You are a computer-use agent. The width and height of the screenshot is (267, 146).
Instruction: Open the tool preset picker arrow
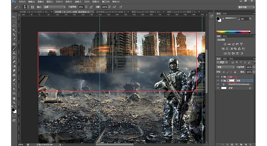coord(20,7)
